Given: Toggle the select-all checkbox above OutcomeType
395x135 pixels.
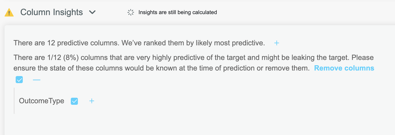Looking at the screenshot, I should (x=19, y=80).
